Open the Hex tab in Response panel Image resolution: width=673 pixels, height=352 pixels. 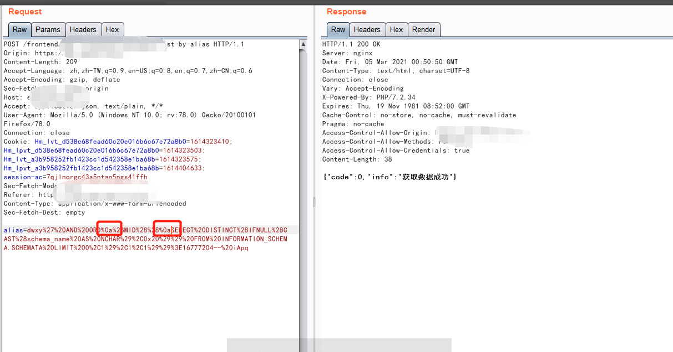click(x=397, y=30)
